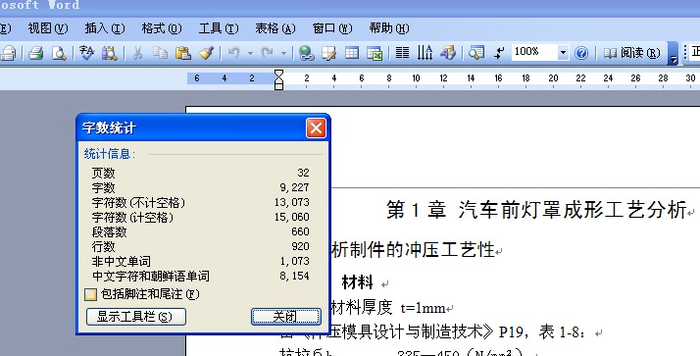The height and width of the screenshot is (356, 700).
Task: Click the Insert Excel Worksheet icon
Action: (375, 53)
